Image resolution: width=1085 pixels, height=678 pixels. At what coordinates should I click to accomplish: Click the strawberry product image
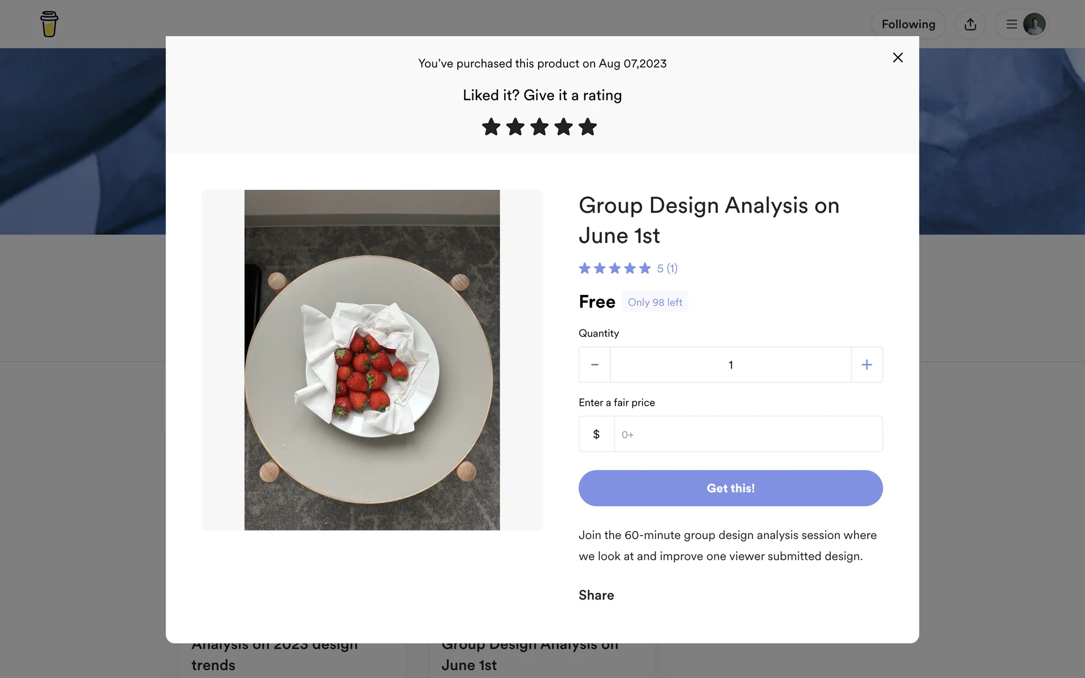coord(372,360)
